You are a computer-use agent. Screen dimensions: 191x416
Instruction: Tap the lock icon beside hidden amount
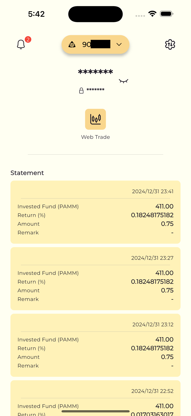tap(81, 91)
